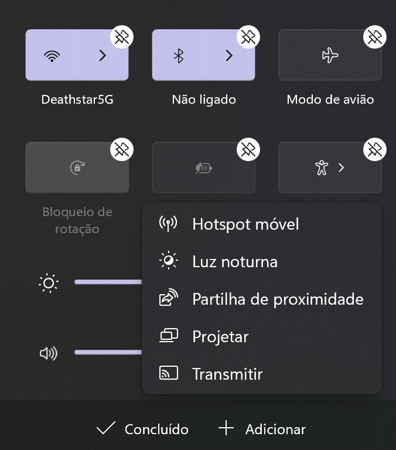Unpin the Bluetooth quick setting tile
396x450 pixels.
coord(248,37)
